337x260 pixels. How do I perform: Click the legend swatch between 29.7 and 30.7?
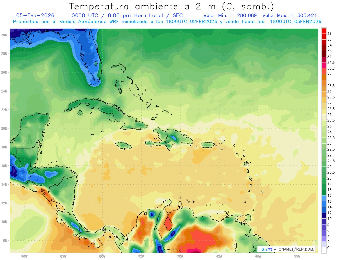click(x=324, y=71)
